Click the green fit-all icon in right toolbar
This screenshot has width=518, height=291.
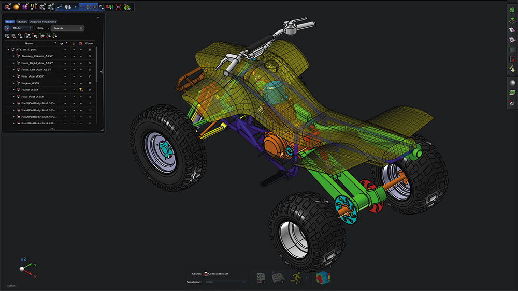click(x=512, y=9)
